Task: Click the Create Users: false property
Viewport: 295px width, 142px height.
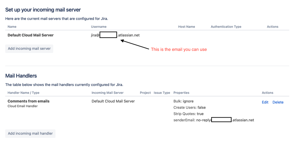Action: tap(190, 108)
